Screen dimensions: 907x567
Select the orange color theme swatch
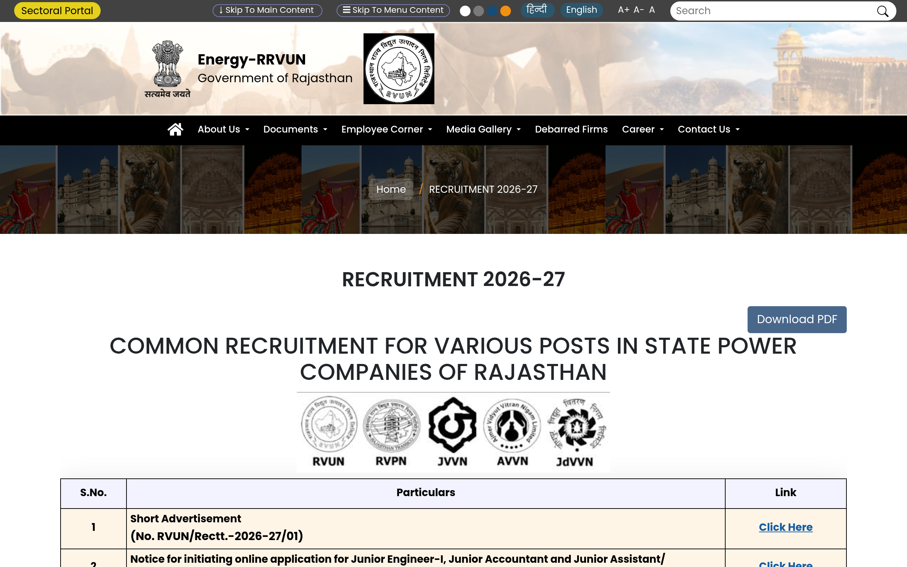point(506,11)
